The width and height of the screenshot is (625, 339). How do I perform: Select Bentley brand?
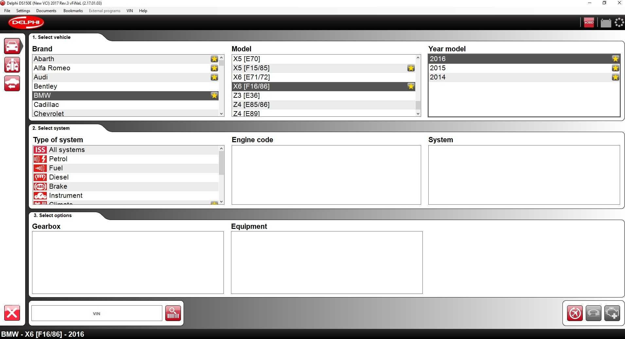(126, 86)
